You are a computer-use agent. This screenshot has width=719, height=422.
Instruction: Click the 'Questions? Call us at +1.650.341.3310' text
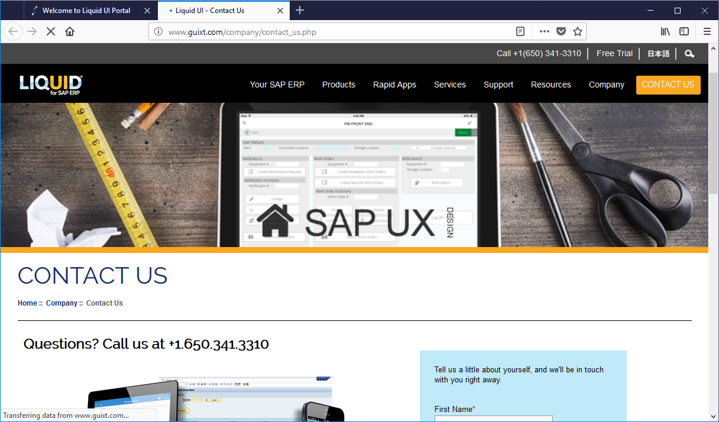[x=146, y=344]
